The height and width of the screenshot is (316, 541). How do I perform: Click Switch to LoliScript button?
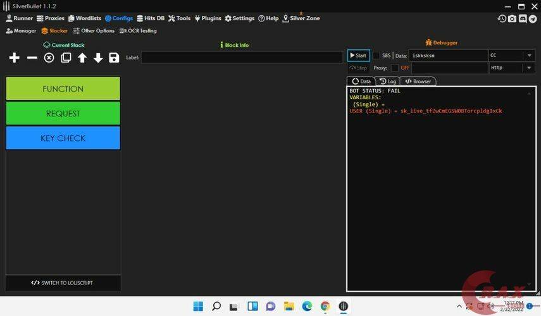[63, 283]
